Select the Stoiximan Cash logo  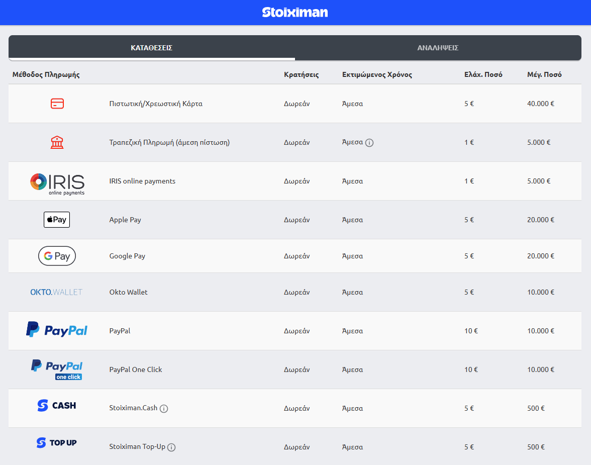click(57, 406)
